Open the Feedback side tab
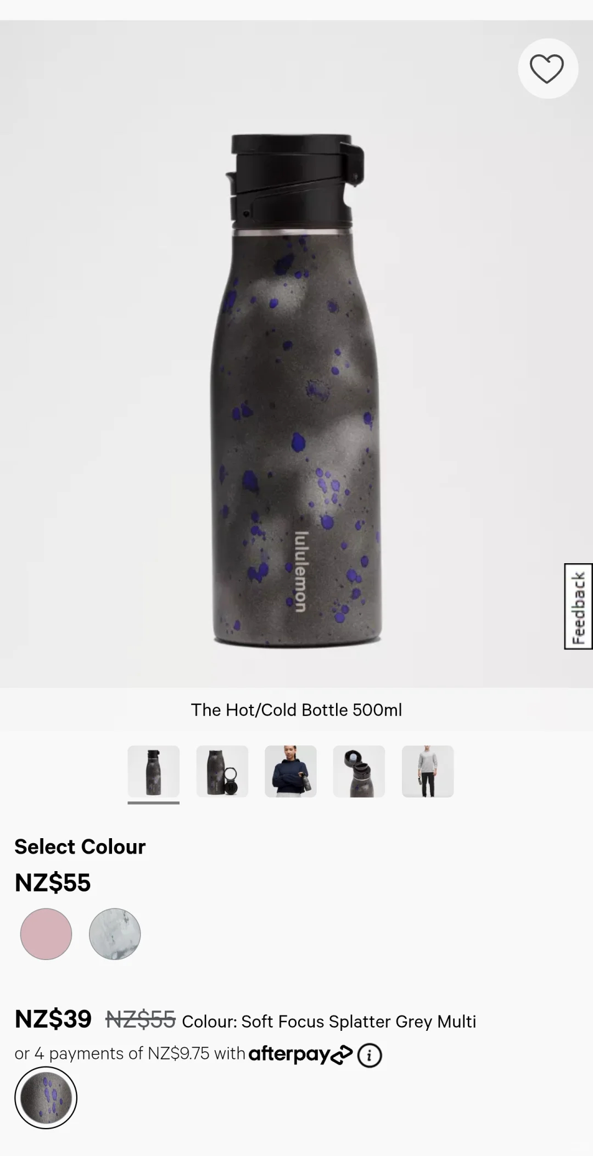Viewport: 593px width, 1156px height. pos(578,606)
